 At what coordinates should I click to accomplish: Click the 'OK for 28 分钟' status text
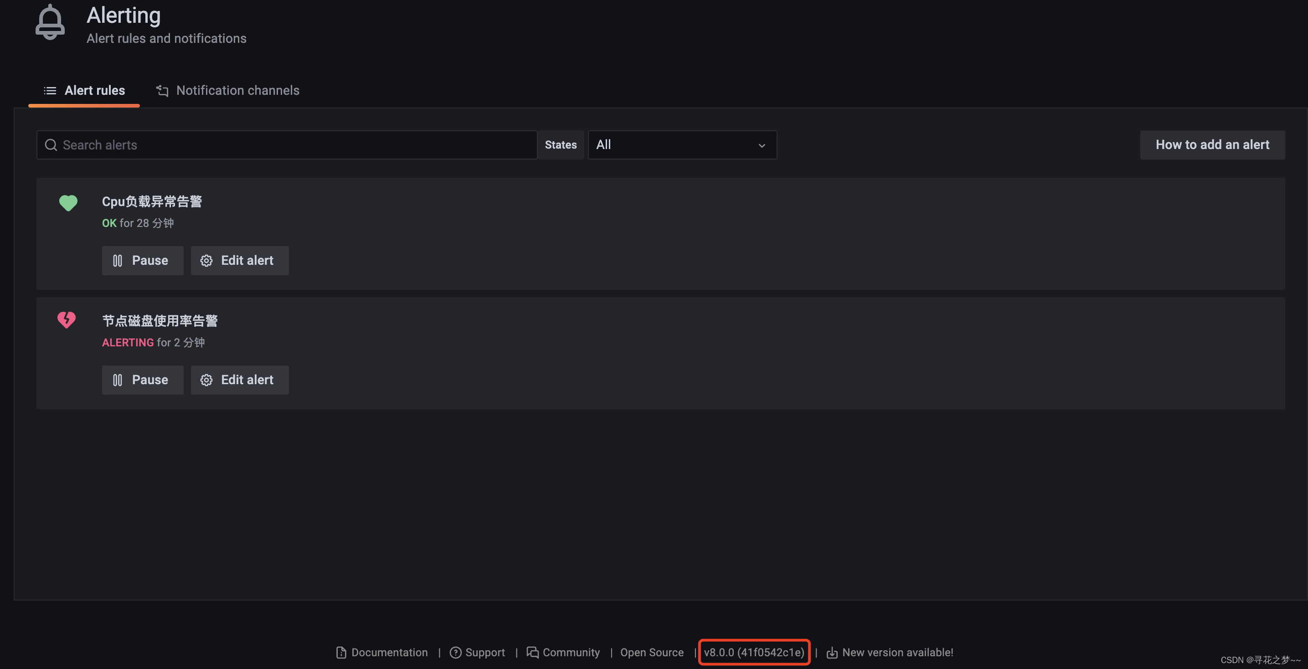point(138,223)
